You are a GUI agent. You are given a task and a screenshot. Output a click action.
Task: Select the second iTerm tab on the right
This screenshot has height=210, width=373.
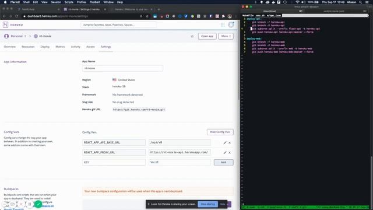(x=333, y=11)
